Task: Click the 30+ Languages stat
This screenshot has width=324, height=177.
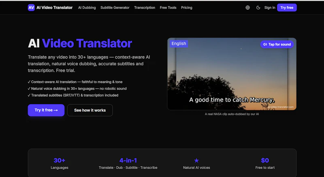Action: tap(60, 164)
